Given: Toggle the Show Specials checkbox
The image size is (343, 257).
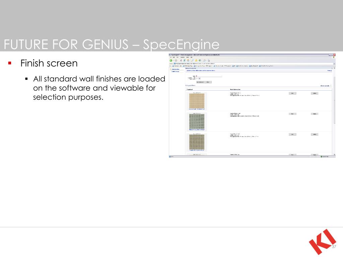Looking at the screenshot, I should tap(331, 86).
